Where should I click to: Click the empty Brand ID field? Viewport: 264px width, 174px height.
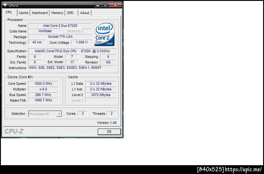(x=88, y=31)
